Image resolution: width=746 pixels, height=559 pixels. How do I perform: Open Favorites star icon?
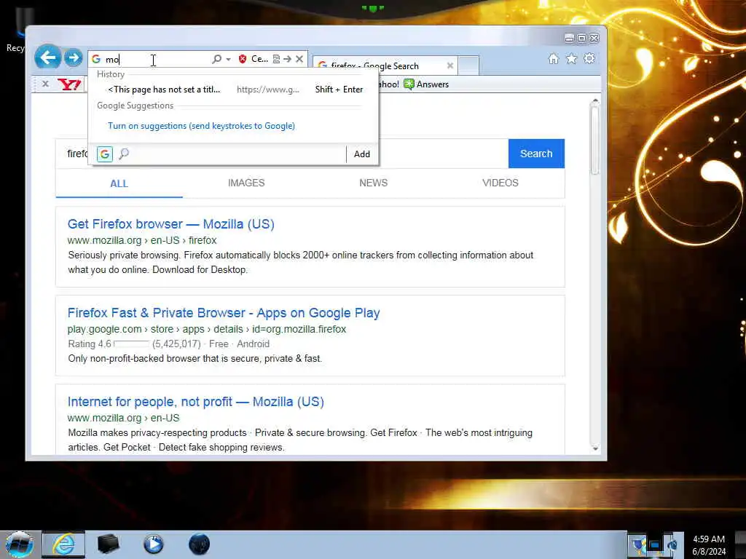tap(571, 58)
